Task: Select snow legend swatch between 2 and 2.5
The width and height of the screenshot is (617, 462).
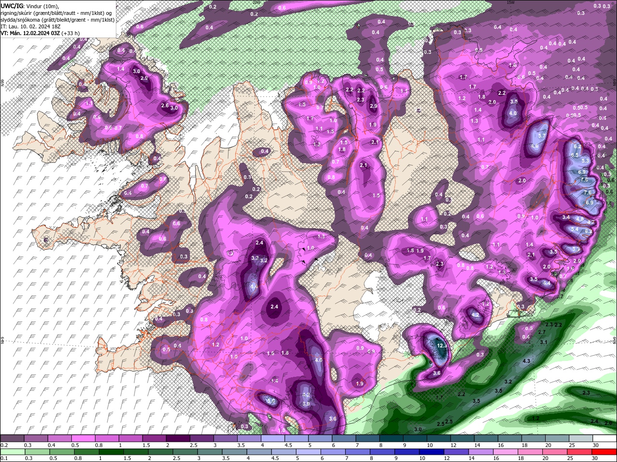Action: (x=178, y=439)
